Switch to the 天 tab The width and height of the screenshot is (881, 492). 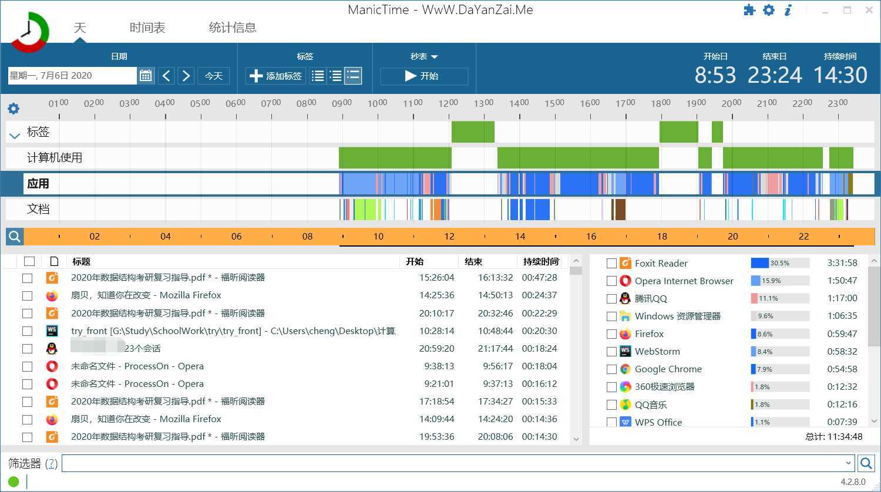80,28
